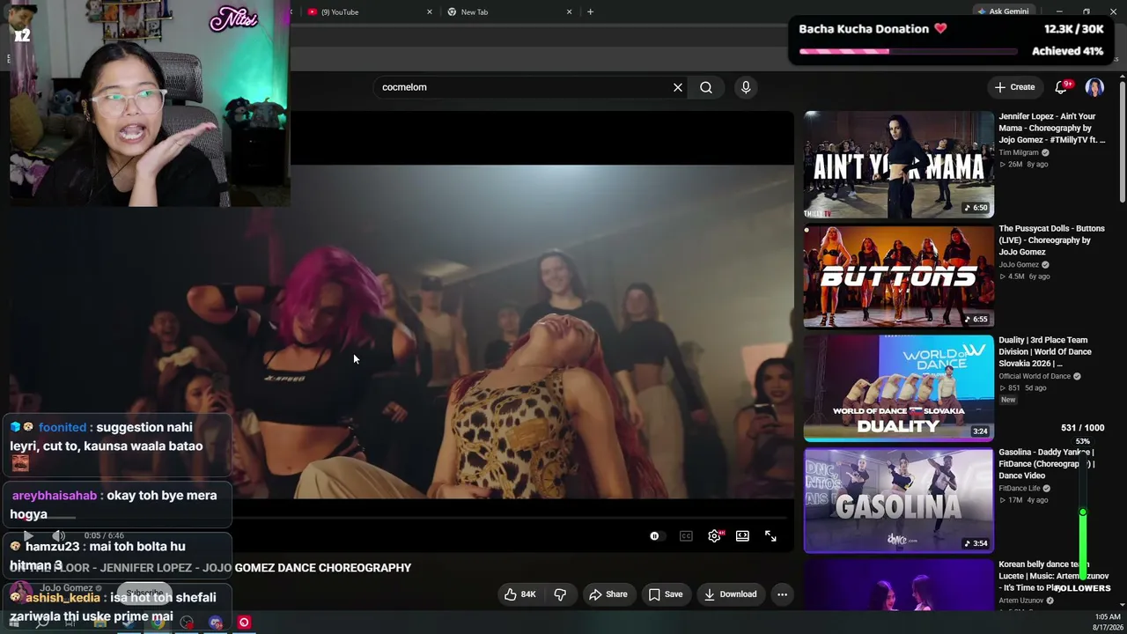1127x634 pixels.
Task: Click areybhaisahab's chat message
Action: pyautogui.click(x=118, y=505)
